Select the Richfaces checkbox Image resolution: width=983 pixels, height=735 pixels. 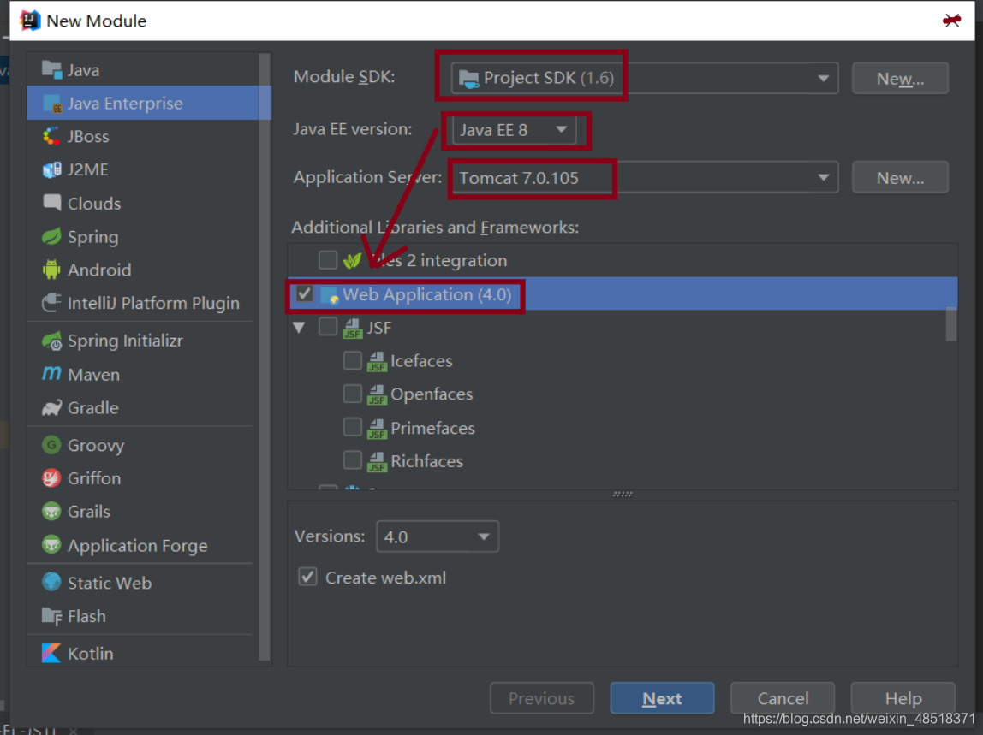[352, 460]
